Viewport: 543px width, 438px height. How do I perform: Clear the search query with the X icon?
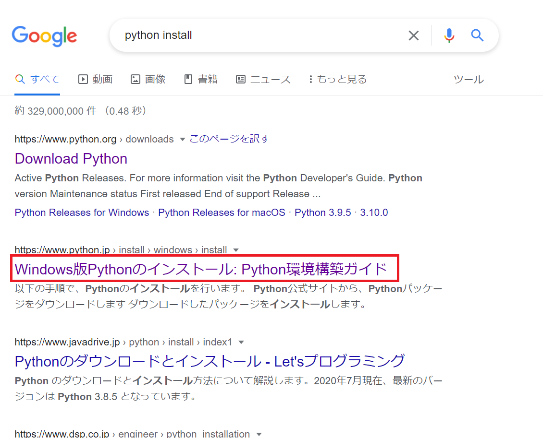click(x=413, y=35)
